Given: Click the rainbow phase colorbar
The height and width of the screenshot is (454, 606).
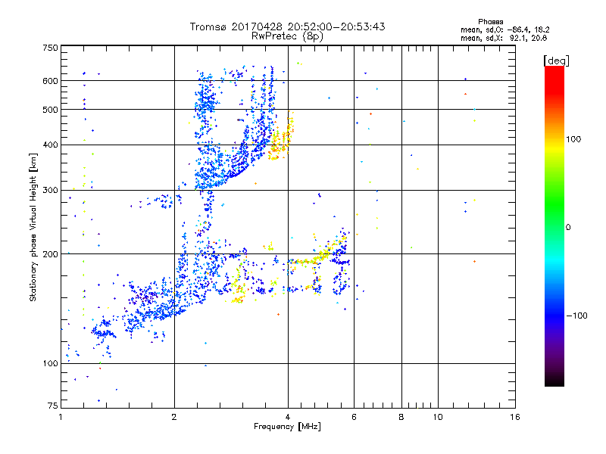Looking at the screenshot, I should pos(554,225).
